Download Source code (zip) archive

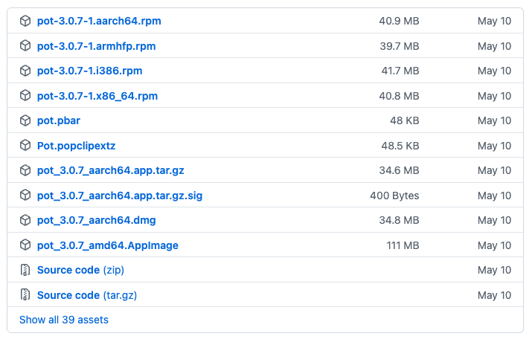80,270
